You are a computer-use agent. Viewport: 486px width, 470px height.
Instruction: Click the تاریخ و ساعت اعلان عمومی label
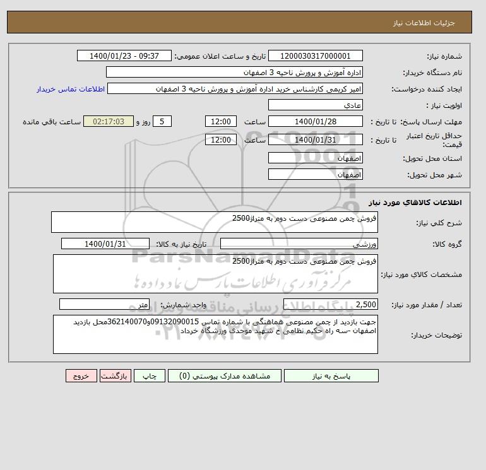point(220,56)
